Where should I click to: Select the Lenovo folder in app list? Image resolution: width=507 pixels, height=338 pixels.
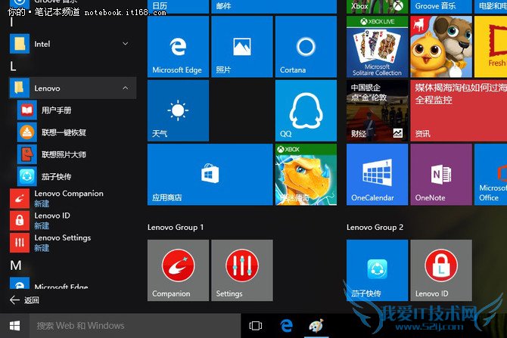tap(73, 88)
